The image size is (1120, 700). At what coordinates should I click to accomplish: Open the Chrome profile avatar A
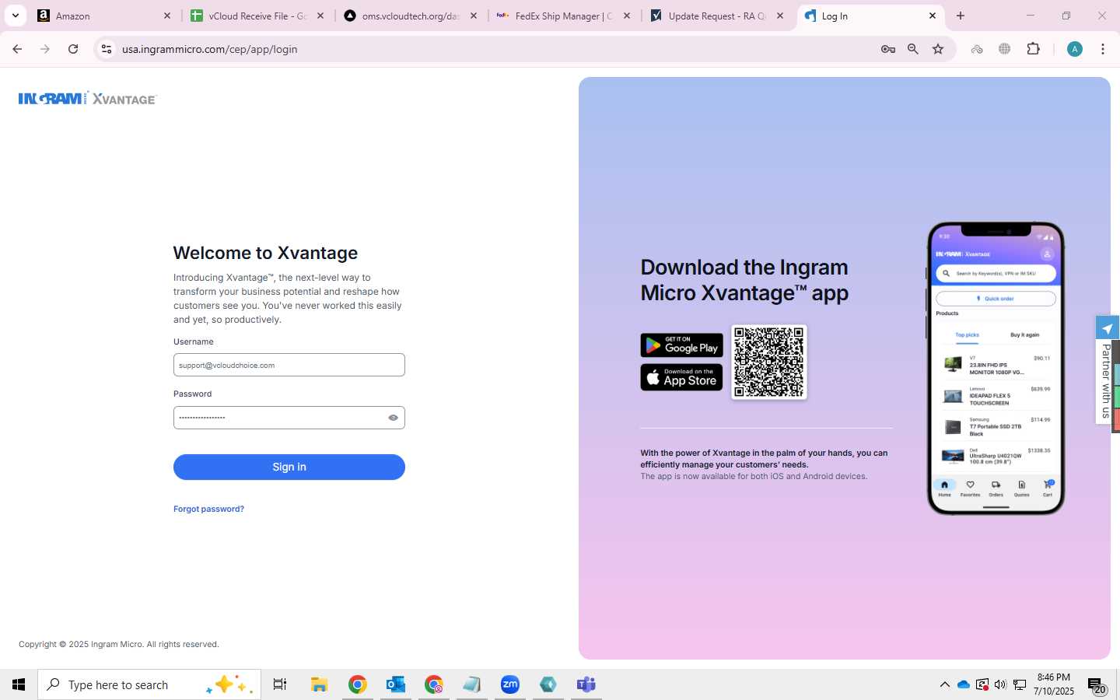(1075, 49)
